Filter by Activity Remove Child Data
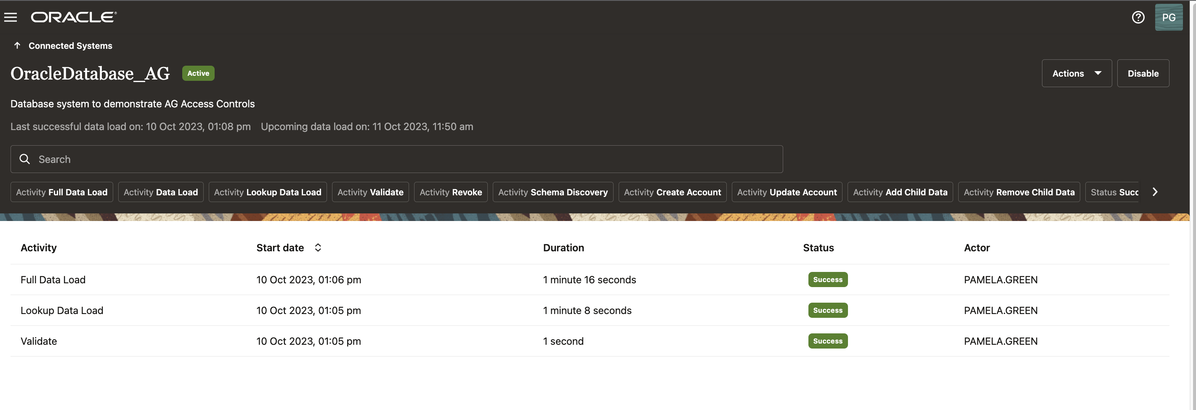Viewport: 1196px width, 410px height. 1019,192
